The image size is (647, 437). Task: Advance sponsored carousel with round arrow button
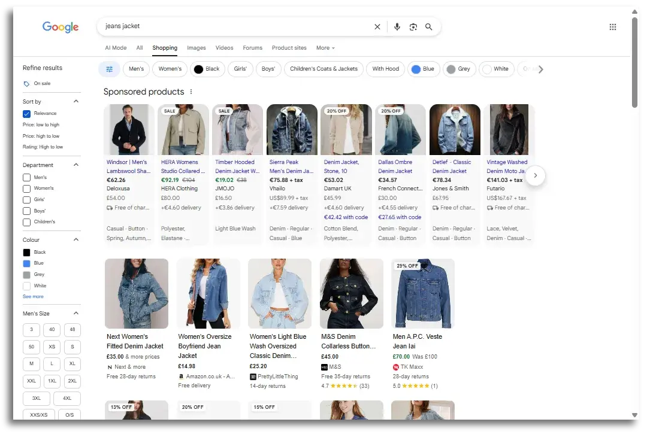click(x=535, y=175)
